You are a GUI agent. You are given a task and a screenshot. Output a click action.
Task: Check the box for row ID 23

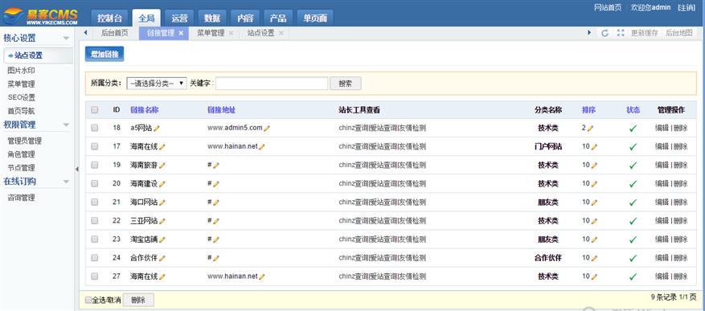coord(94,239)
